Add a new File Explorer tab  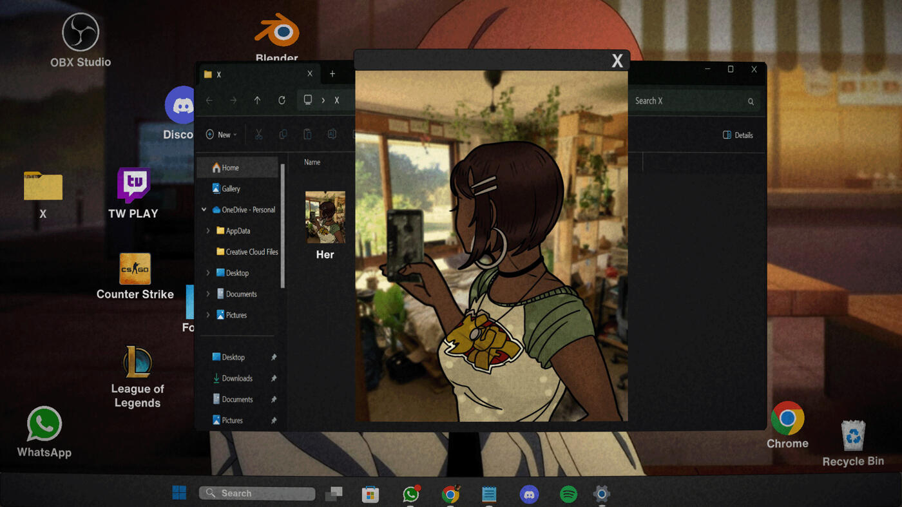point(332,74)
